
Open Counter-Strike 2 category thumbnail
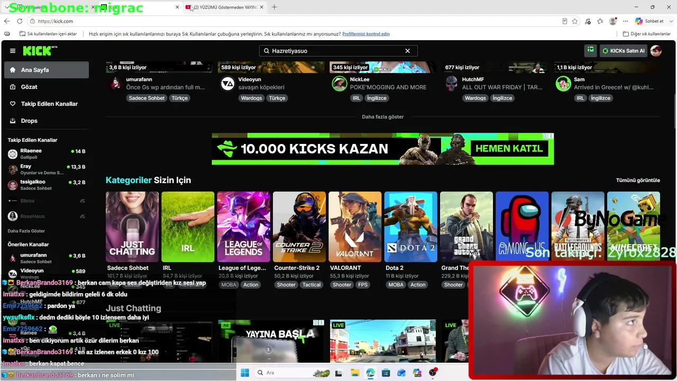(x=299, y=226)
